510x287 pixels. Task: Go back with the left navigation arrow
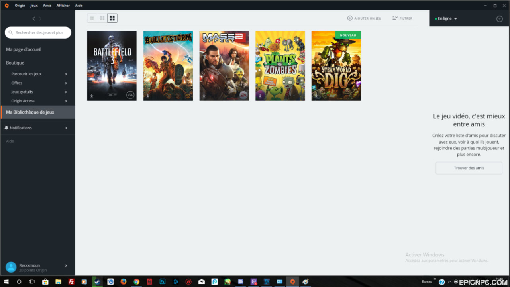[x=34, y=19]
